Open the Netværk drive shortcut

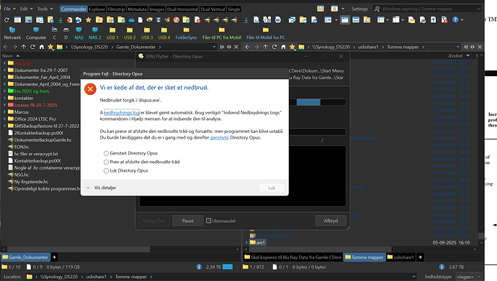tap(12, 34)
